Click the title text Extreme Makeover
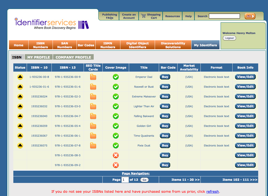This screenshot has height=196, width=268. (x=144, y=97)
